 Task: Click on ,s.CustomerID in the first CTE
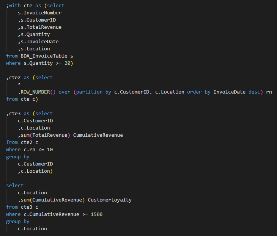point(37,20)
